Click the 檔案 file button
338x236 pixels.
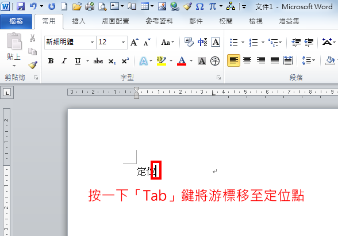[x=16, y=21]
